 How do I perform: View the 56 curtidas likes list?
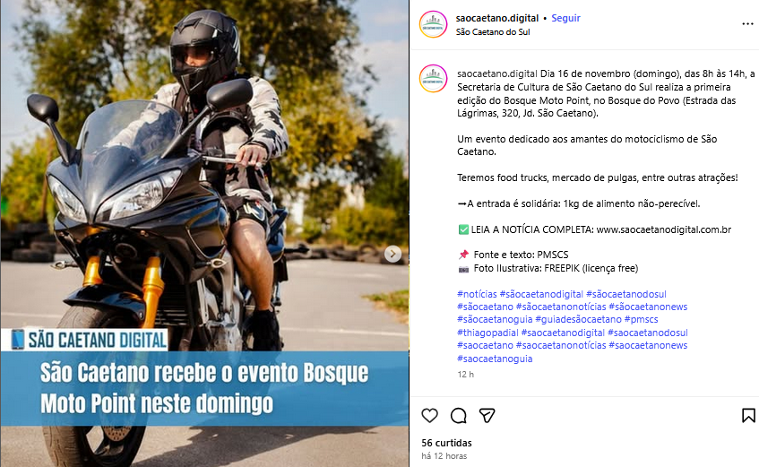pos(446,443)
